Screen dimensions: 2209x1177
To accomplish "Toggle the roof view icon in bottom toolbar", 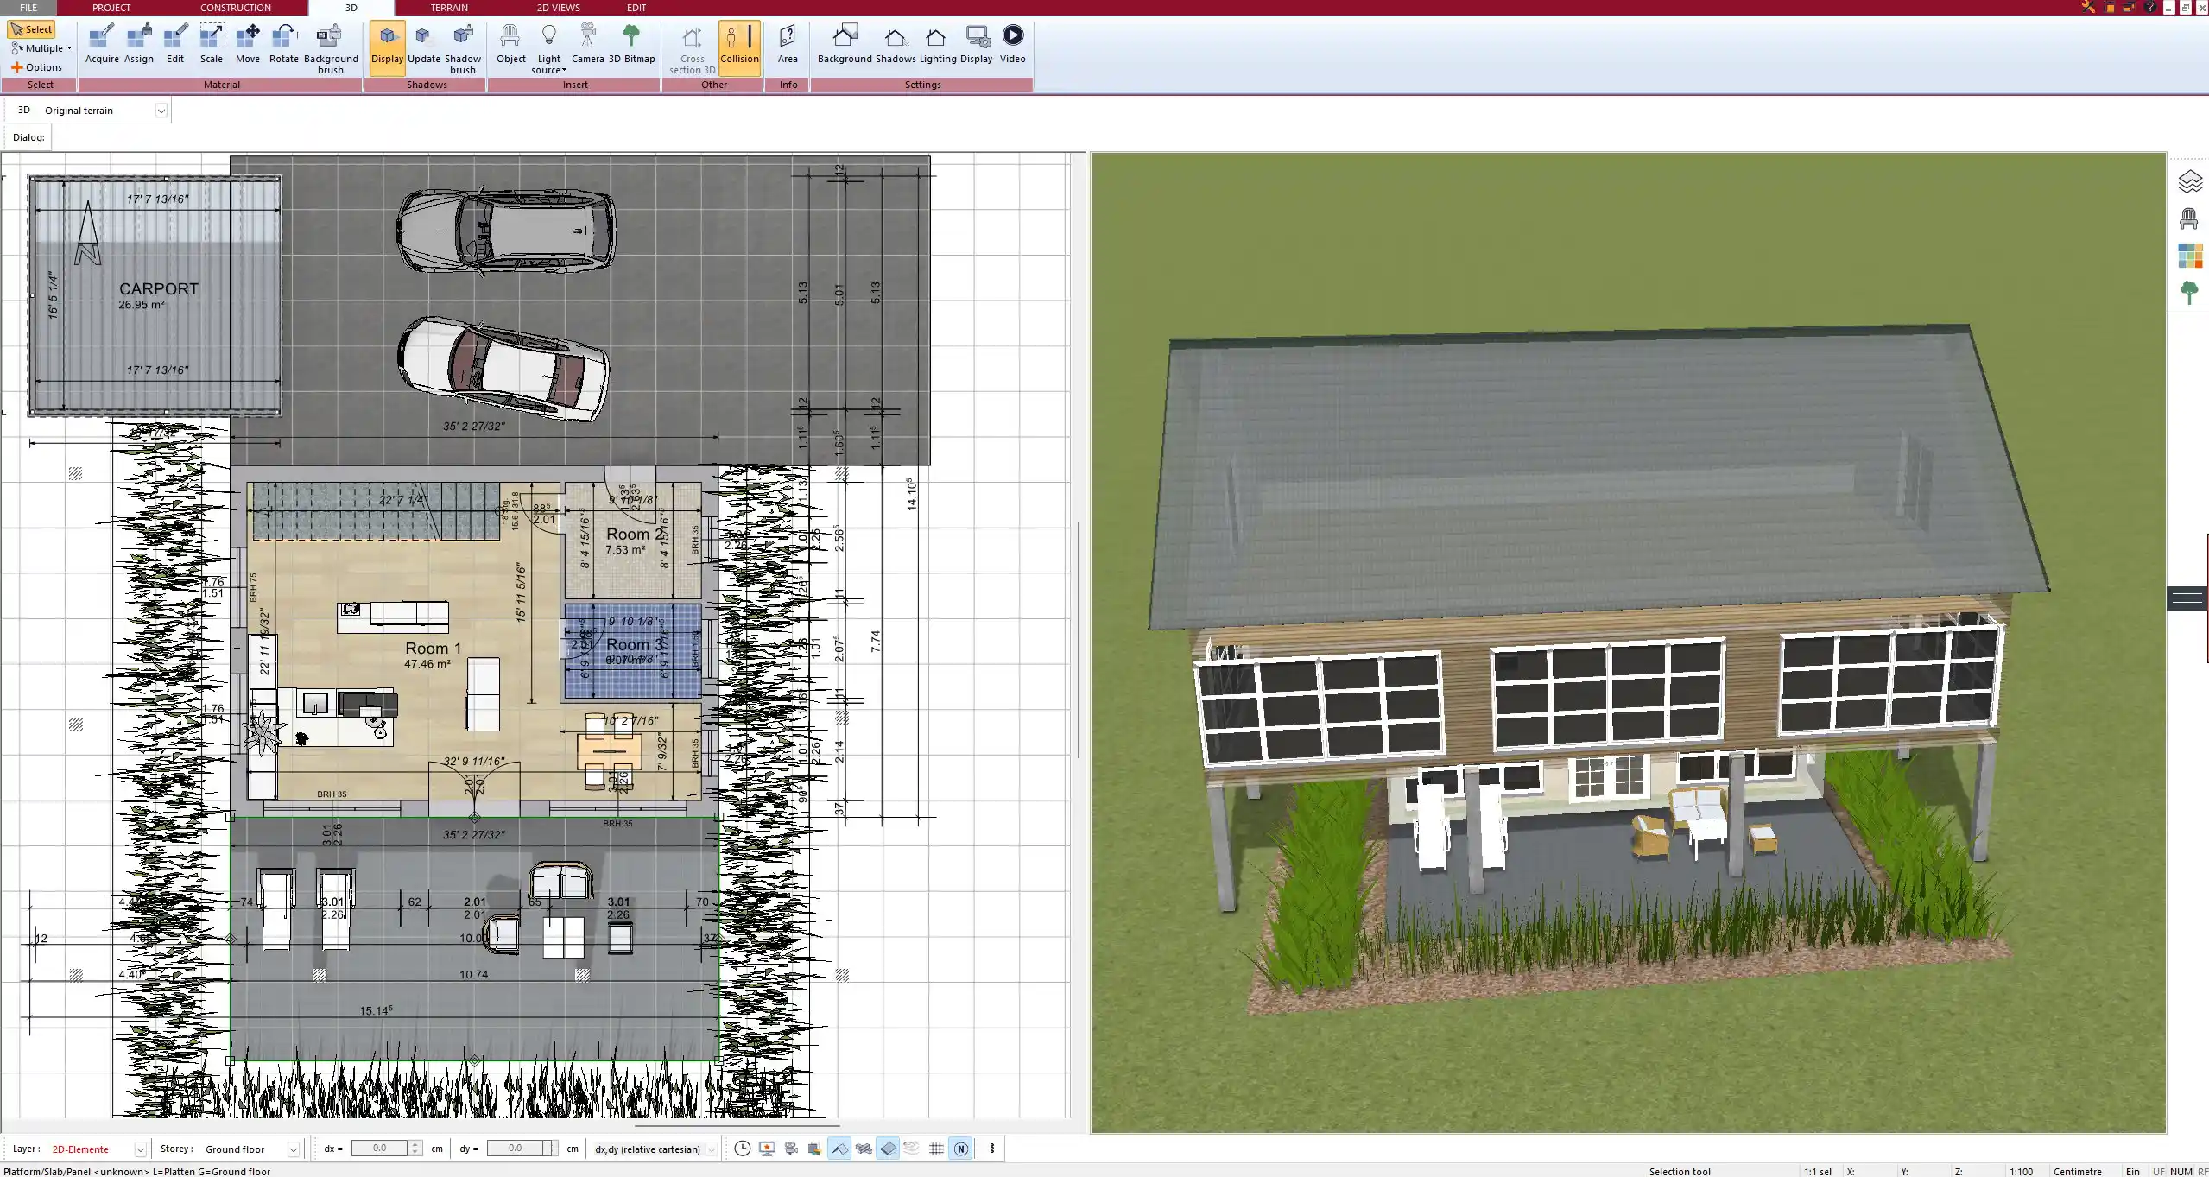I will pyautogui.click(x=839, y=1149).
